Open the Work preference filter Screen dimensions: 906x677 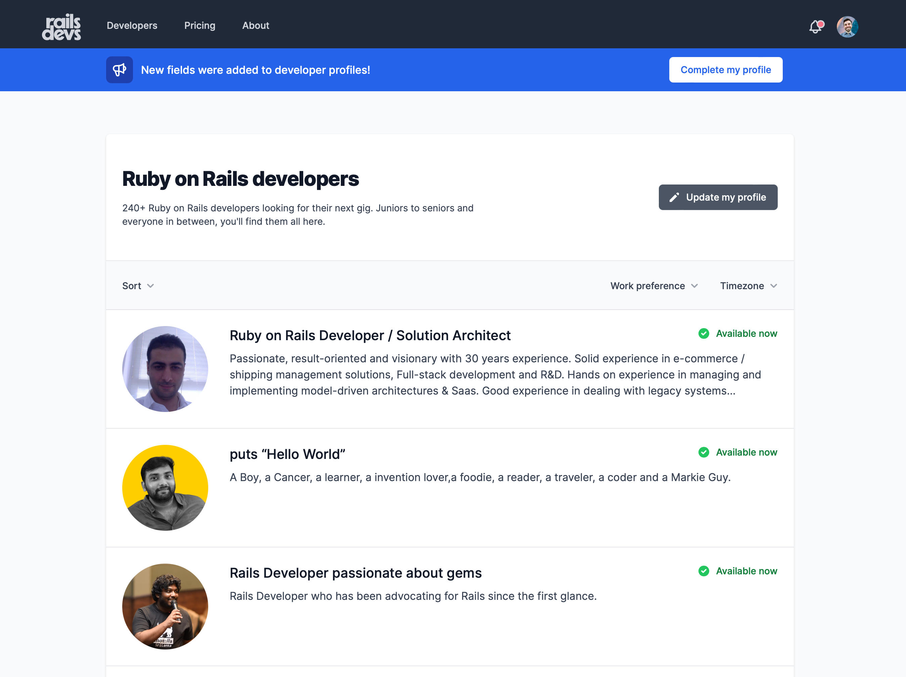click(x=654, y=286)
